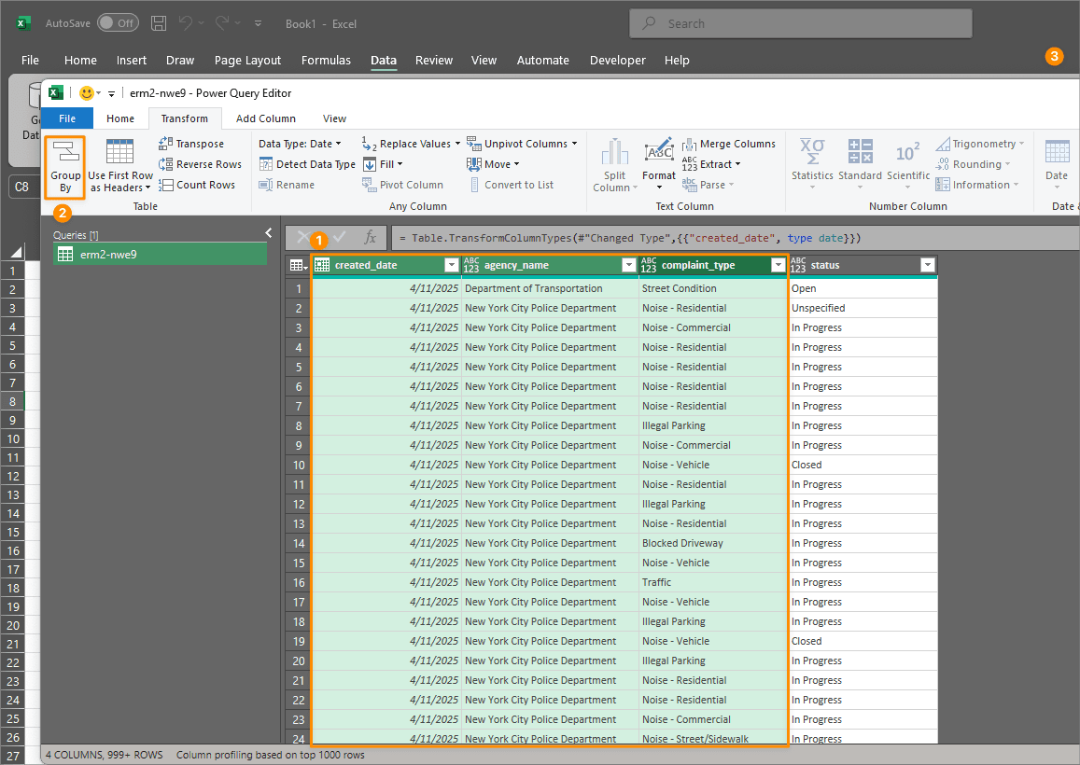Switch to Power Query Home tab
Screen dimensions: 1080x765
pos(120,118)
